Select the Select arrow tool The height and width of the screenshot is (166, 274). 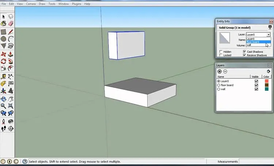tap(4, 16)
